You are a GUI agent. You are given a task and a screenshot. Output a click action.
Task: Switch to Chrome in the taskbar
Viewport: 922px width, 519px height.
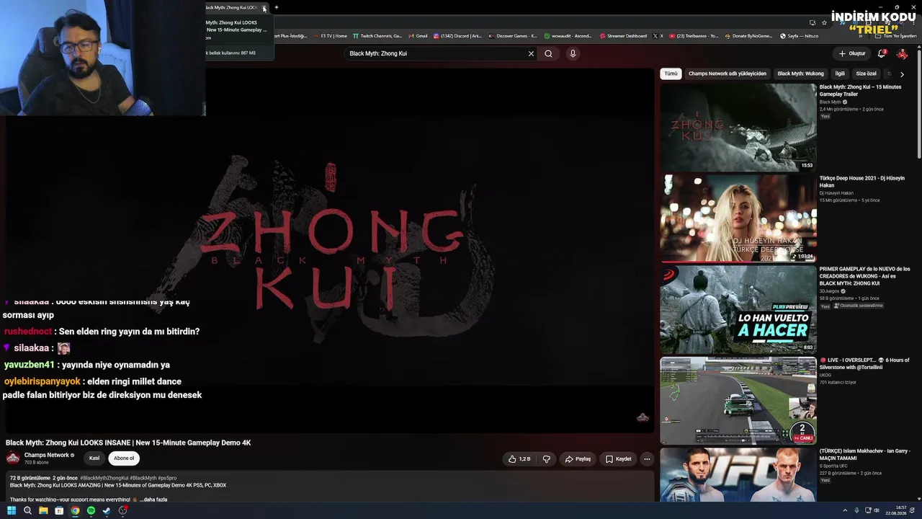tap(75, 510)
